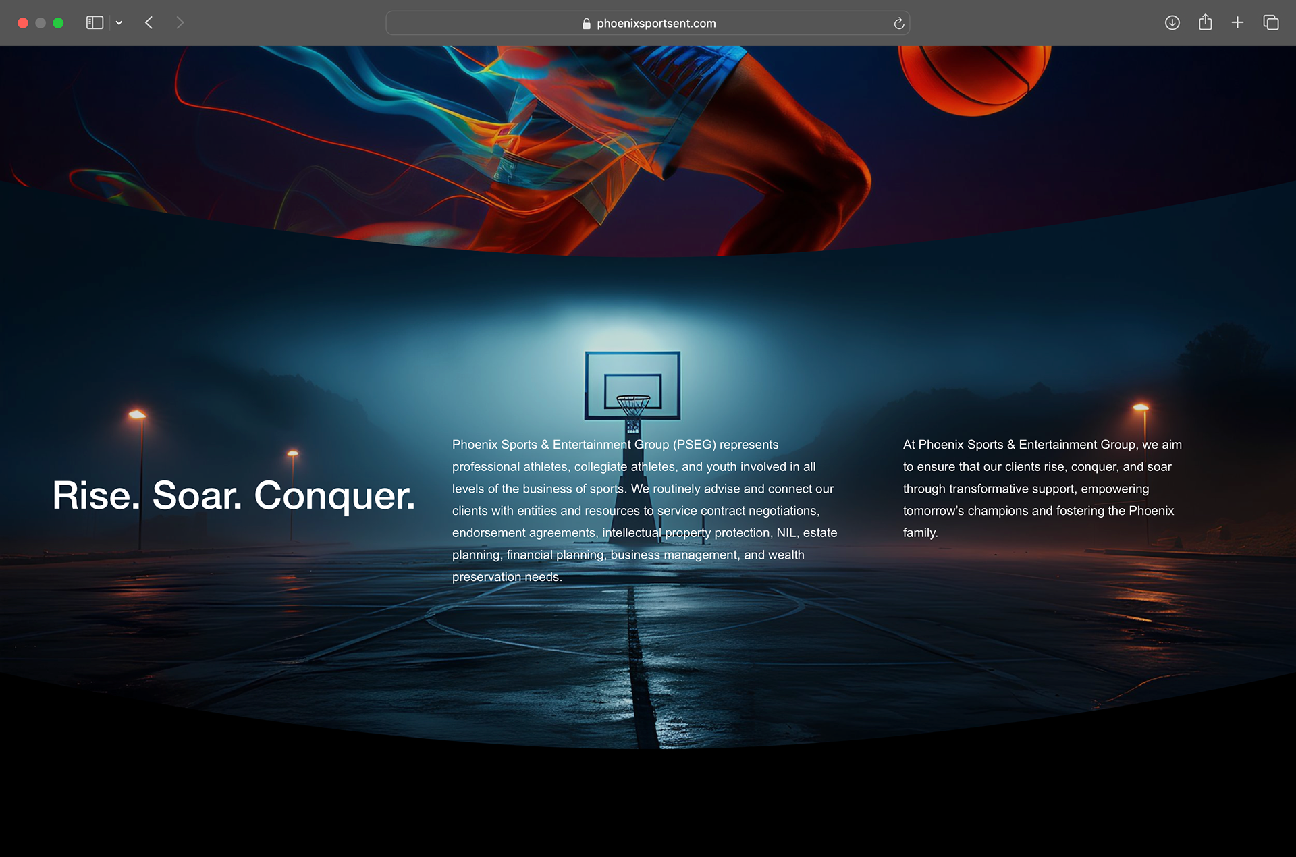Click the PSEG represents athletes paragraph
The height and width of the screenshot is (857, 1296).
coord(644,511)
